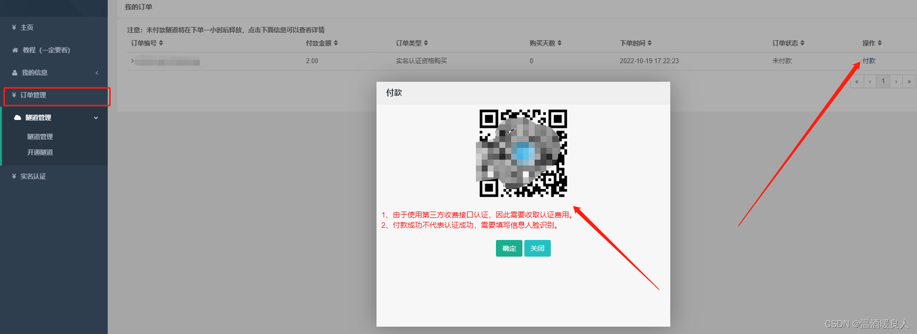Image resolution: width=917 pixels, height=334 pixels.
Task: Click the 2.00 amount cell
Action: (312, 61)
